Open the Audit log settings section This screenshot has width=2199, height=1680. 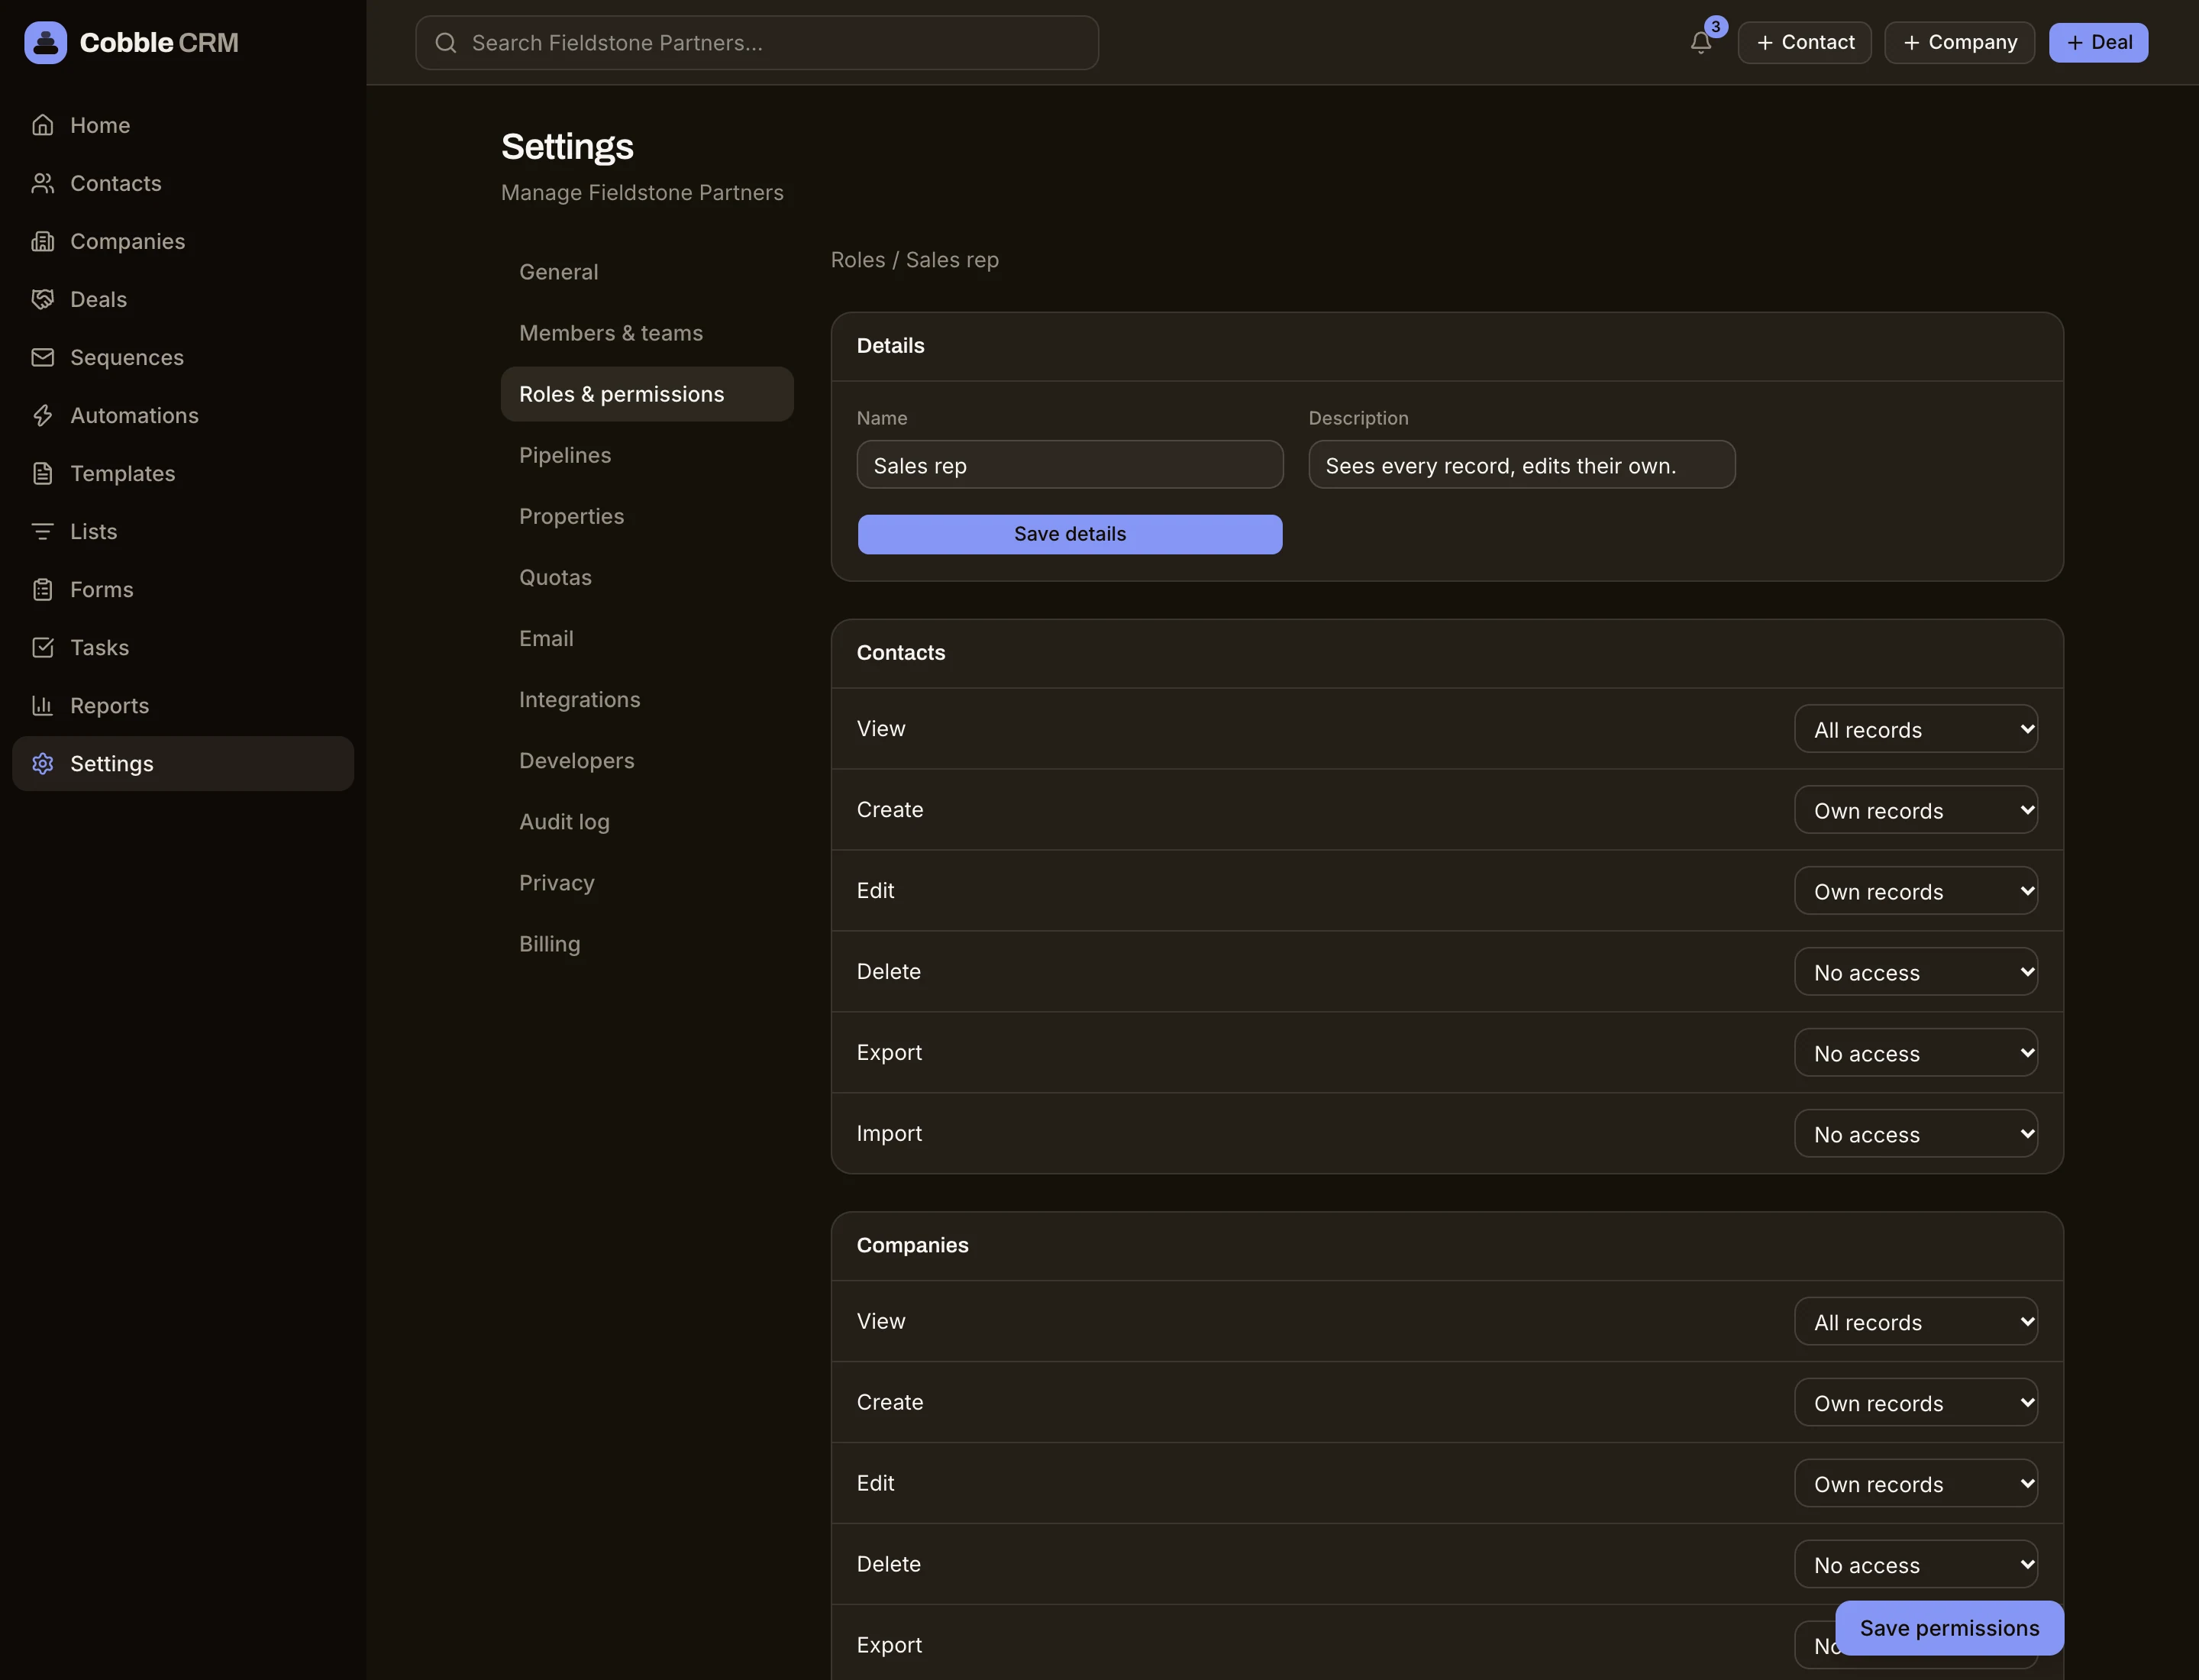[647, 822]
